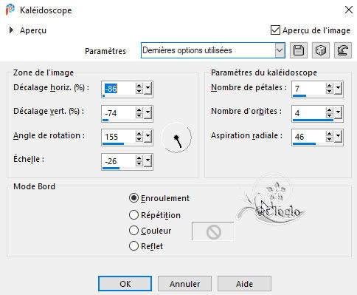Click the Angle de rotation dial control
Image resolution: width=357 pixels, height=295 pixels.
176,138
